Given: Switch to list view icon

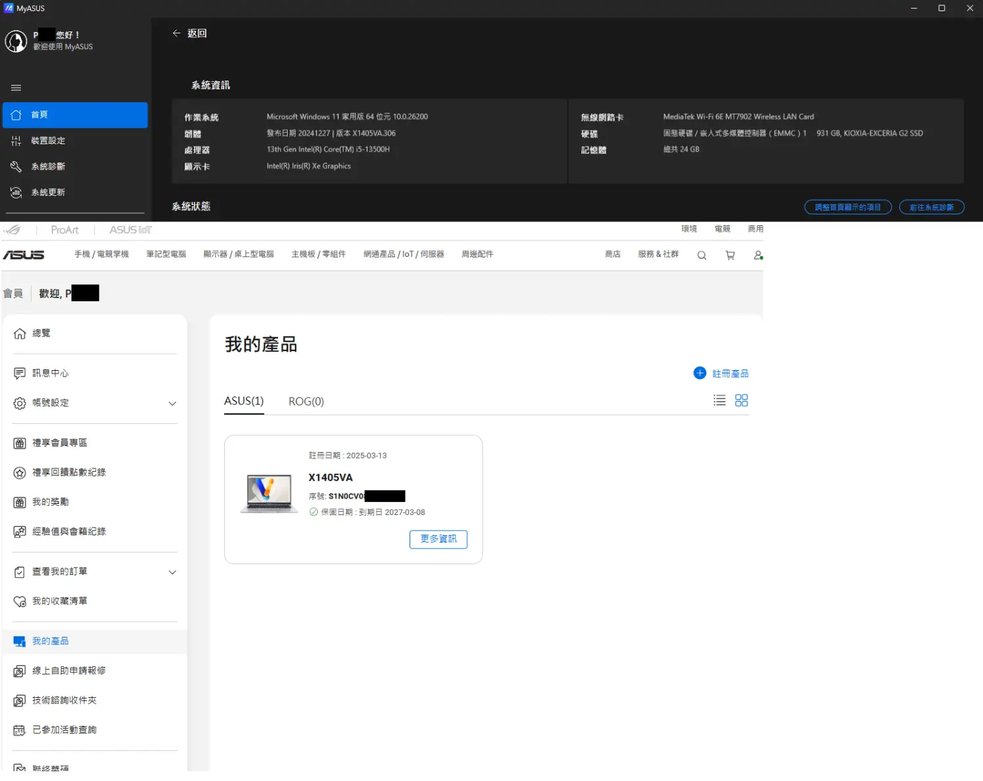Looking at the screenshot, I should [720, 400].
